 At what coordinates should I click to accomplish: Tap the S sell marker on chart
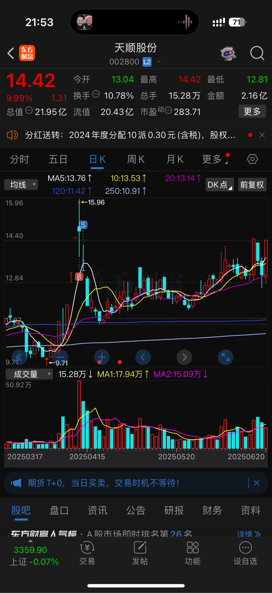[x=83, y=225]
